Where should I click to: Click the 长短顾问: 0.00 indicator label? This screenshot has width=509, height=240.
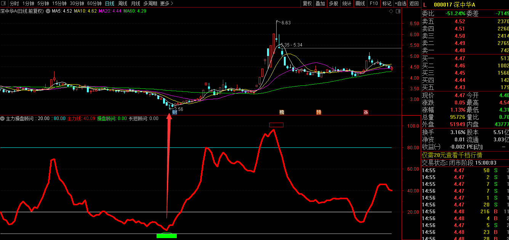[x=144, y=118]
